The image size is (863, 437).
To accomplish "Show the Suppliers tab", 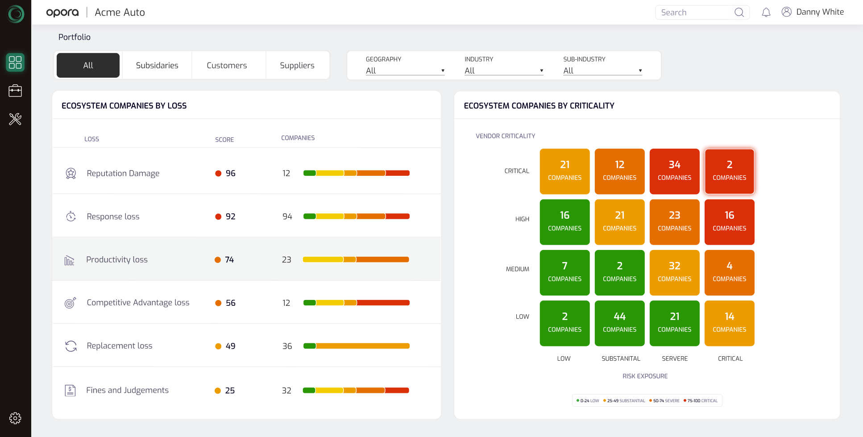I will pyautogui.click(x=297, y=65).
